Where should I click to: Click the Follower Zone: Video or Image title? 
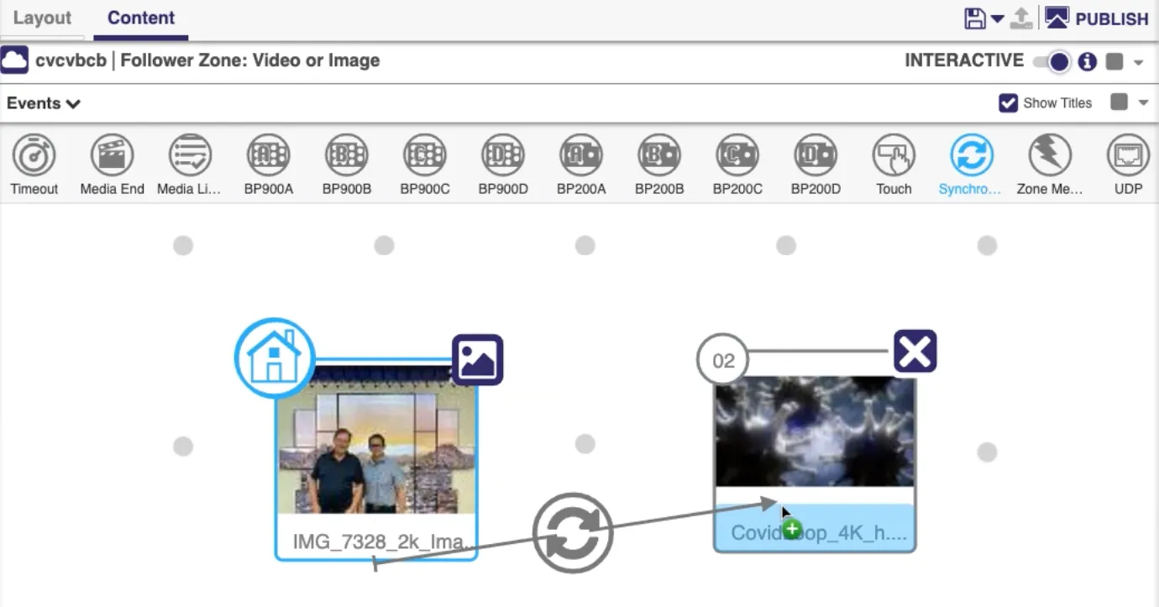pyautogui.click(x=250, y=60)
